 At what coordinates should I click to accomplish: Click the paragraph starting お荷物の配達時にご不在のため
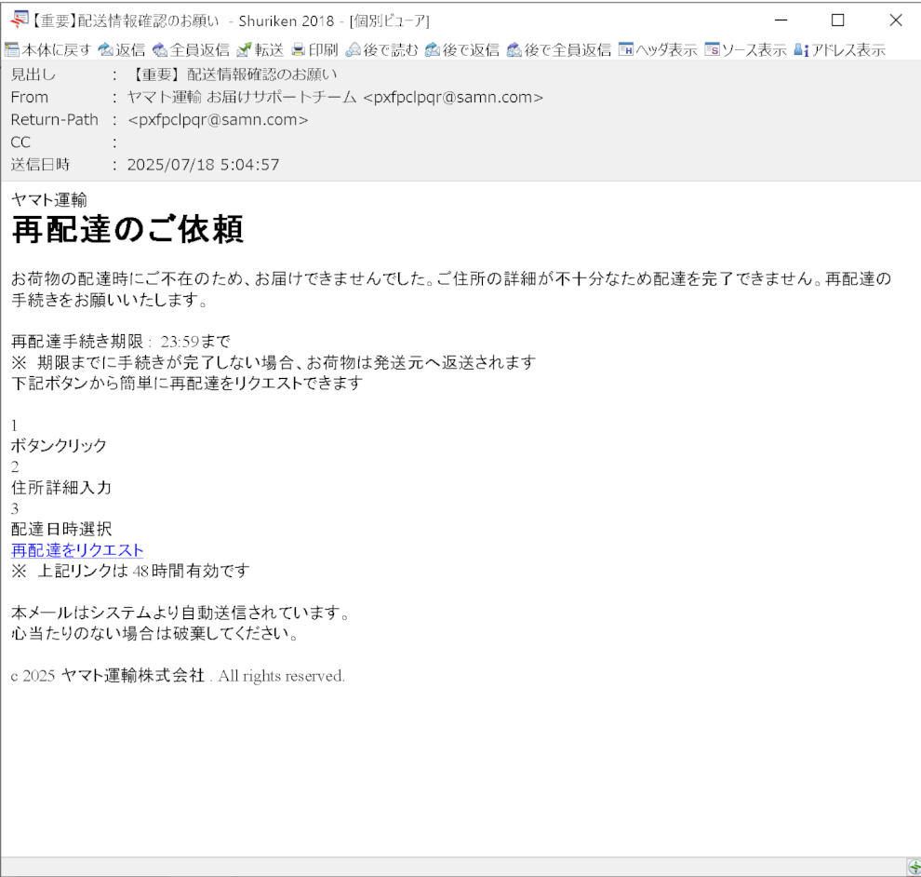point(451,290)
